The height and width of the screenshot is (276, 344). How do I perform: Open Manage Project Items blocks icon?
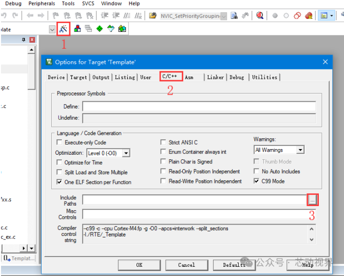point(77,29)
